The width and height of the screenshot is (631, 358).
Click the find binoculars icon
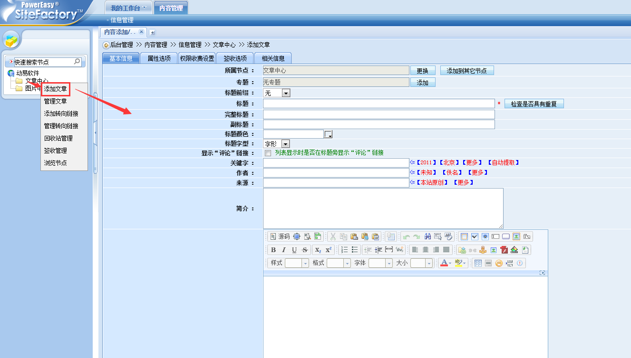pos(427,236)
